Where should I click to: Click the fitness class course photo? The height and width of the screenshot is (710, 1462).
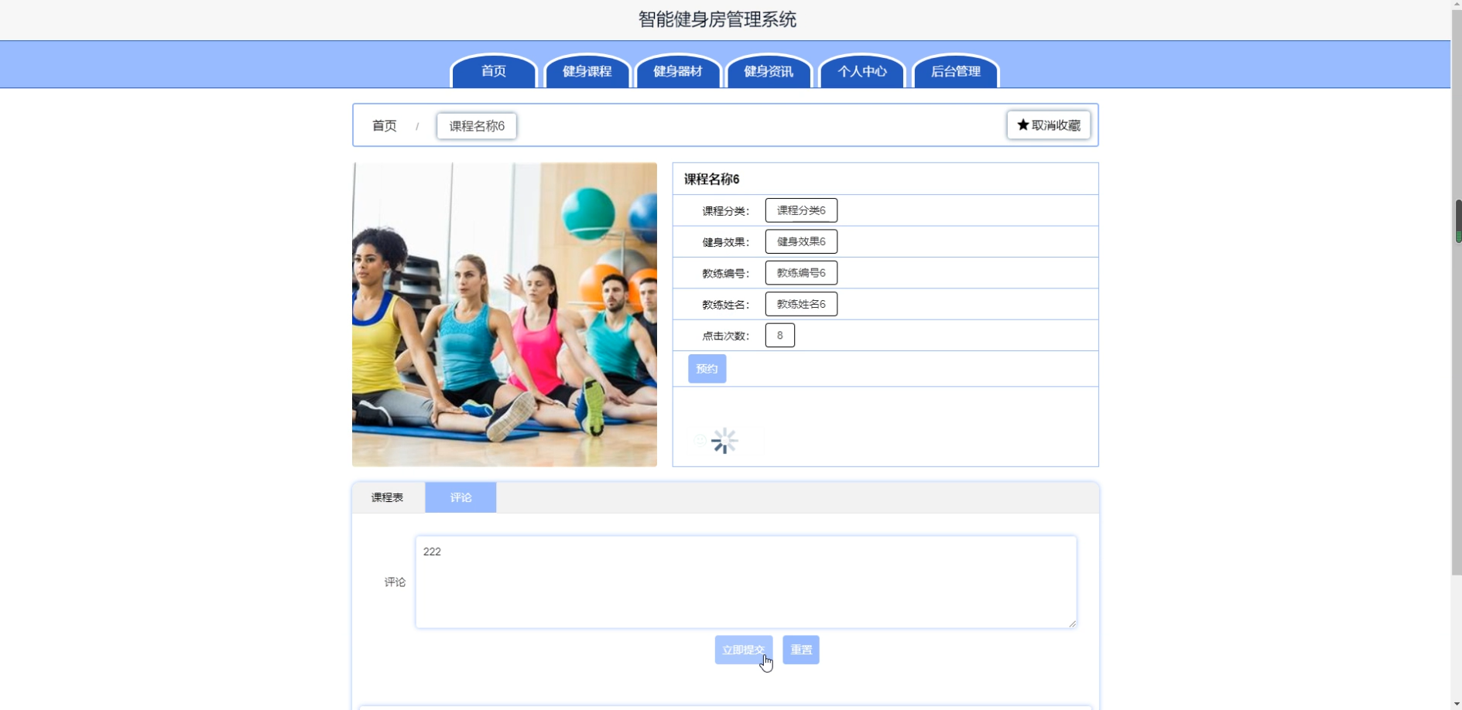(505, 314)
